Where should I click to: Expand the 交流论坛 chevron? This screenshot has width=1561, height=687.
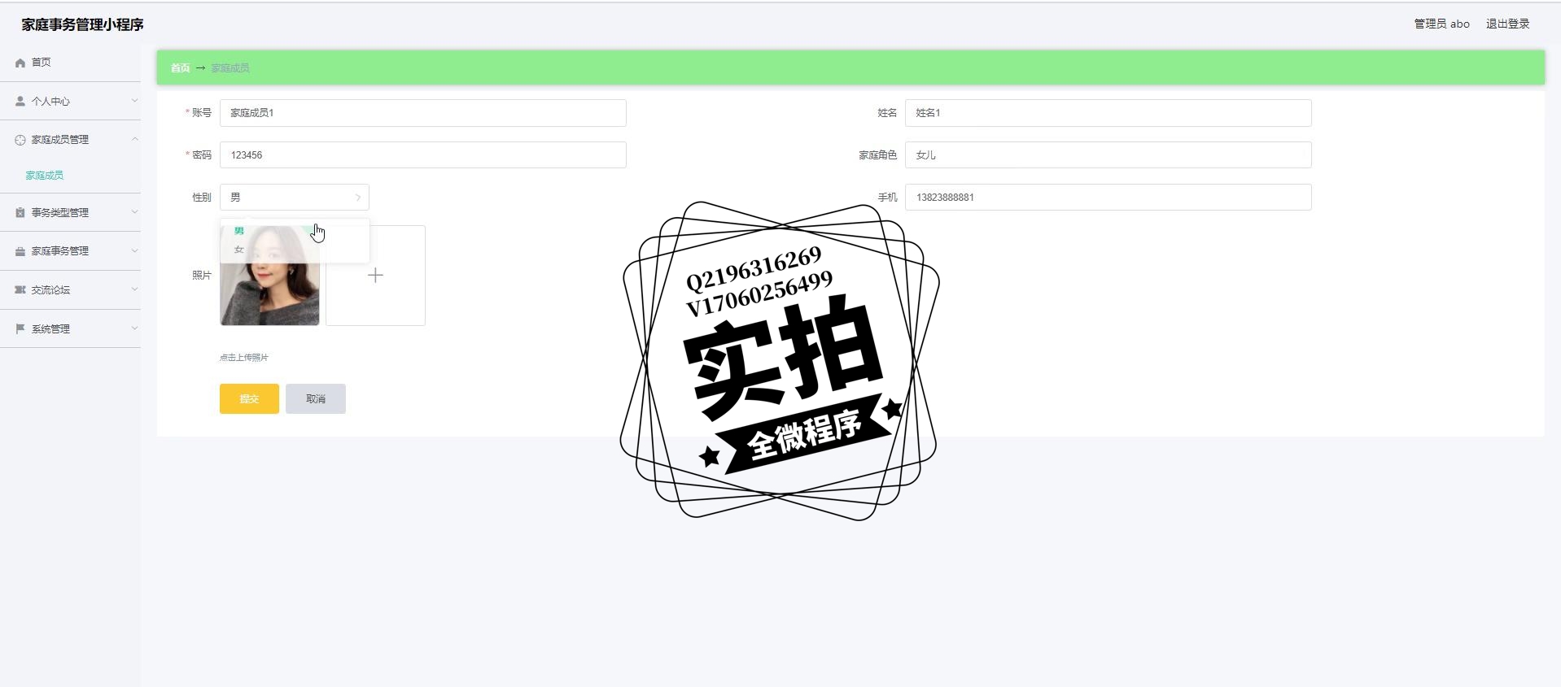134,289
